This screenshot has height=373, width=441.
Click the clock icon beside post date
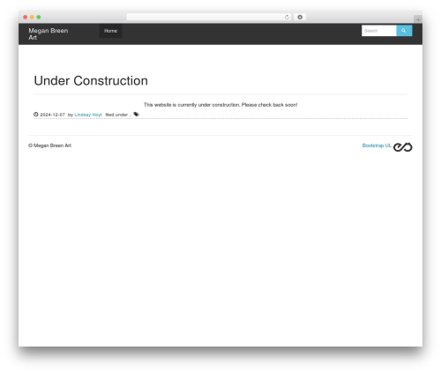[x=36, y=115]
